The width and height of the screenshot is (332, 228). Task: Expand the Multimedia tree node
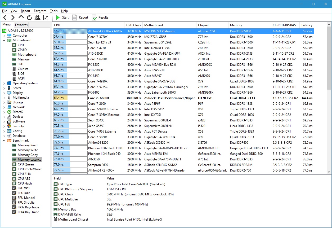pos(4,98)
